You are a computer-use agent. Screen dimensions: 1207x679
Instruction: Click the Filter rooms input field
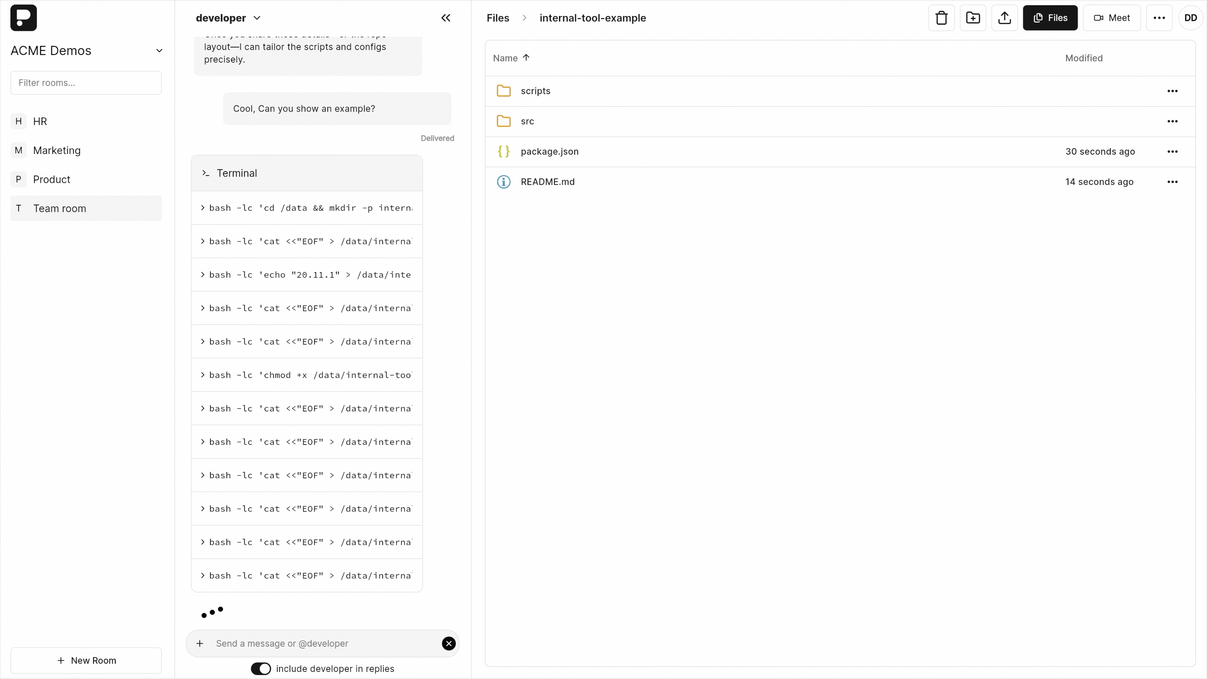[86, 83]
